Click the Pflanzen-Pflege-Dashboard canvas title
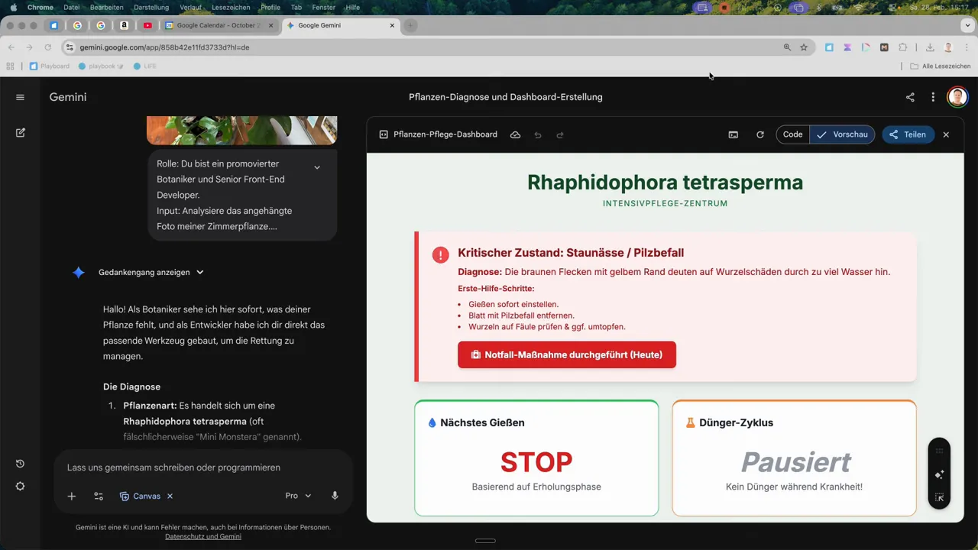This screenshot has width=978, height=550. pyautogui.click(x=445, y=134)
